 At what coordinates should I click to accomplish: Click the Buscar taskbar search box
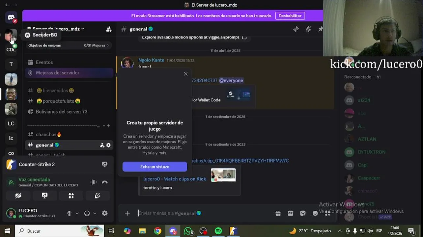[x=59, y=231]
